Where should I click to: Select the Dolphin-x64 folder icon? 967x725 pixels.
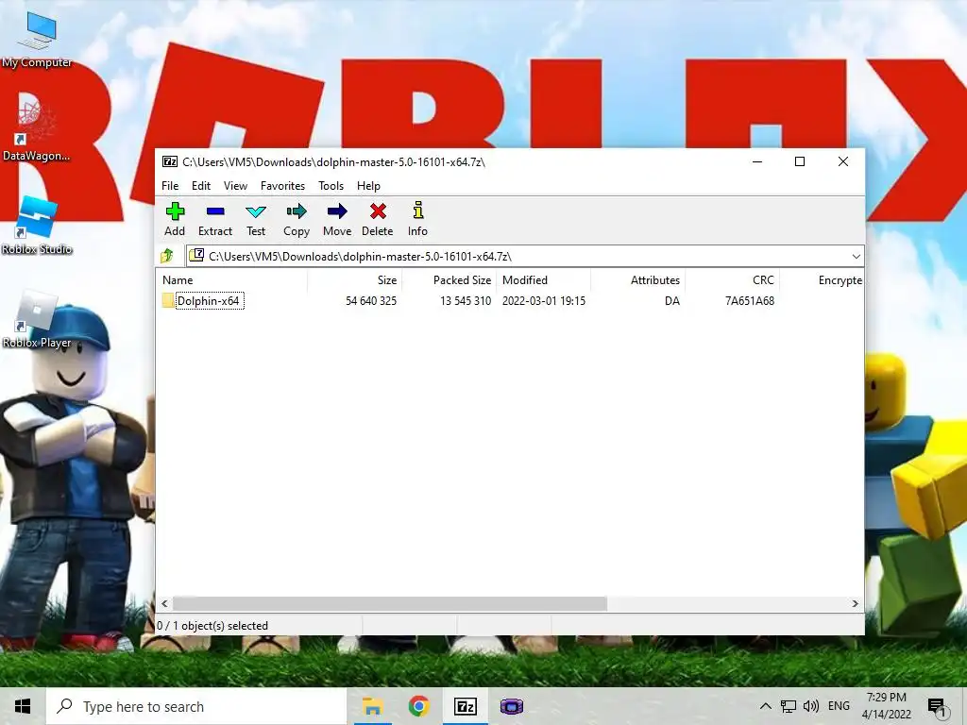[x=168, y=301]
